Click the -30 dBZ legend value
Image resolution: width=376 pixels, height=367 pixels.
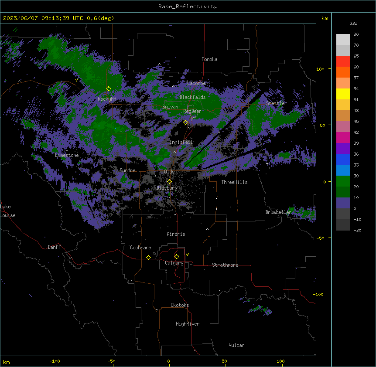(357, 231)
